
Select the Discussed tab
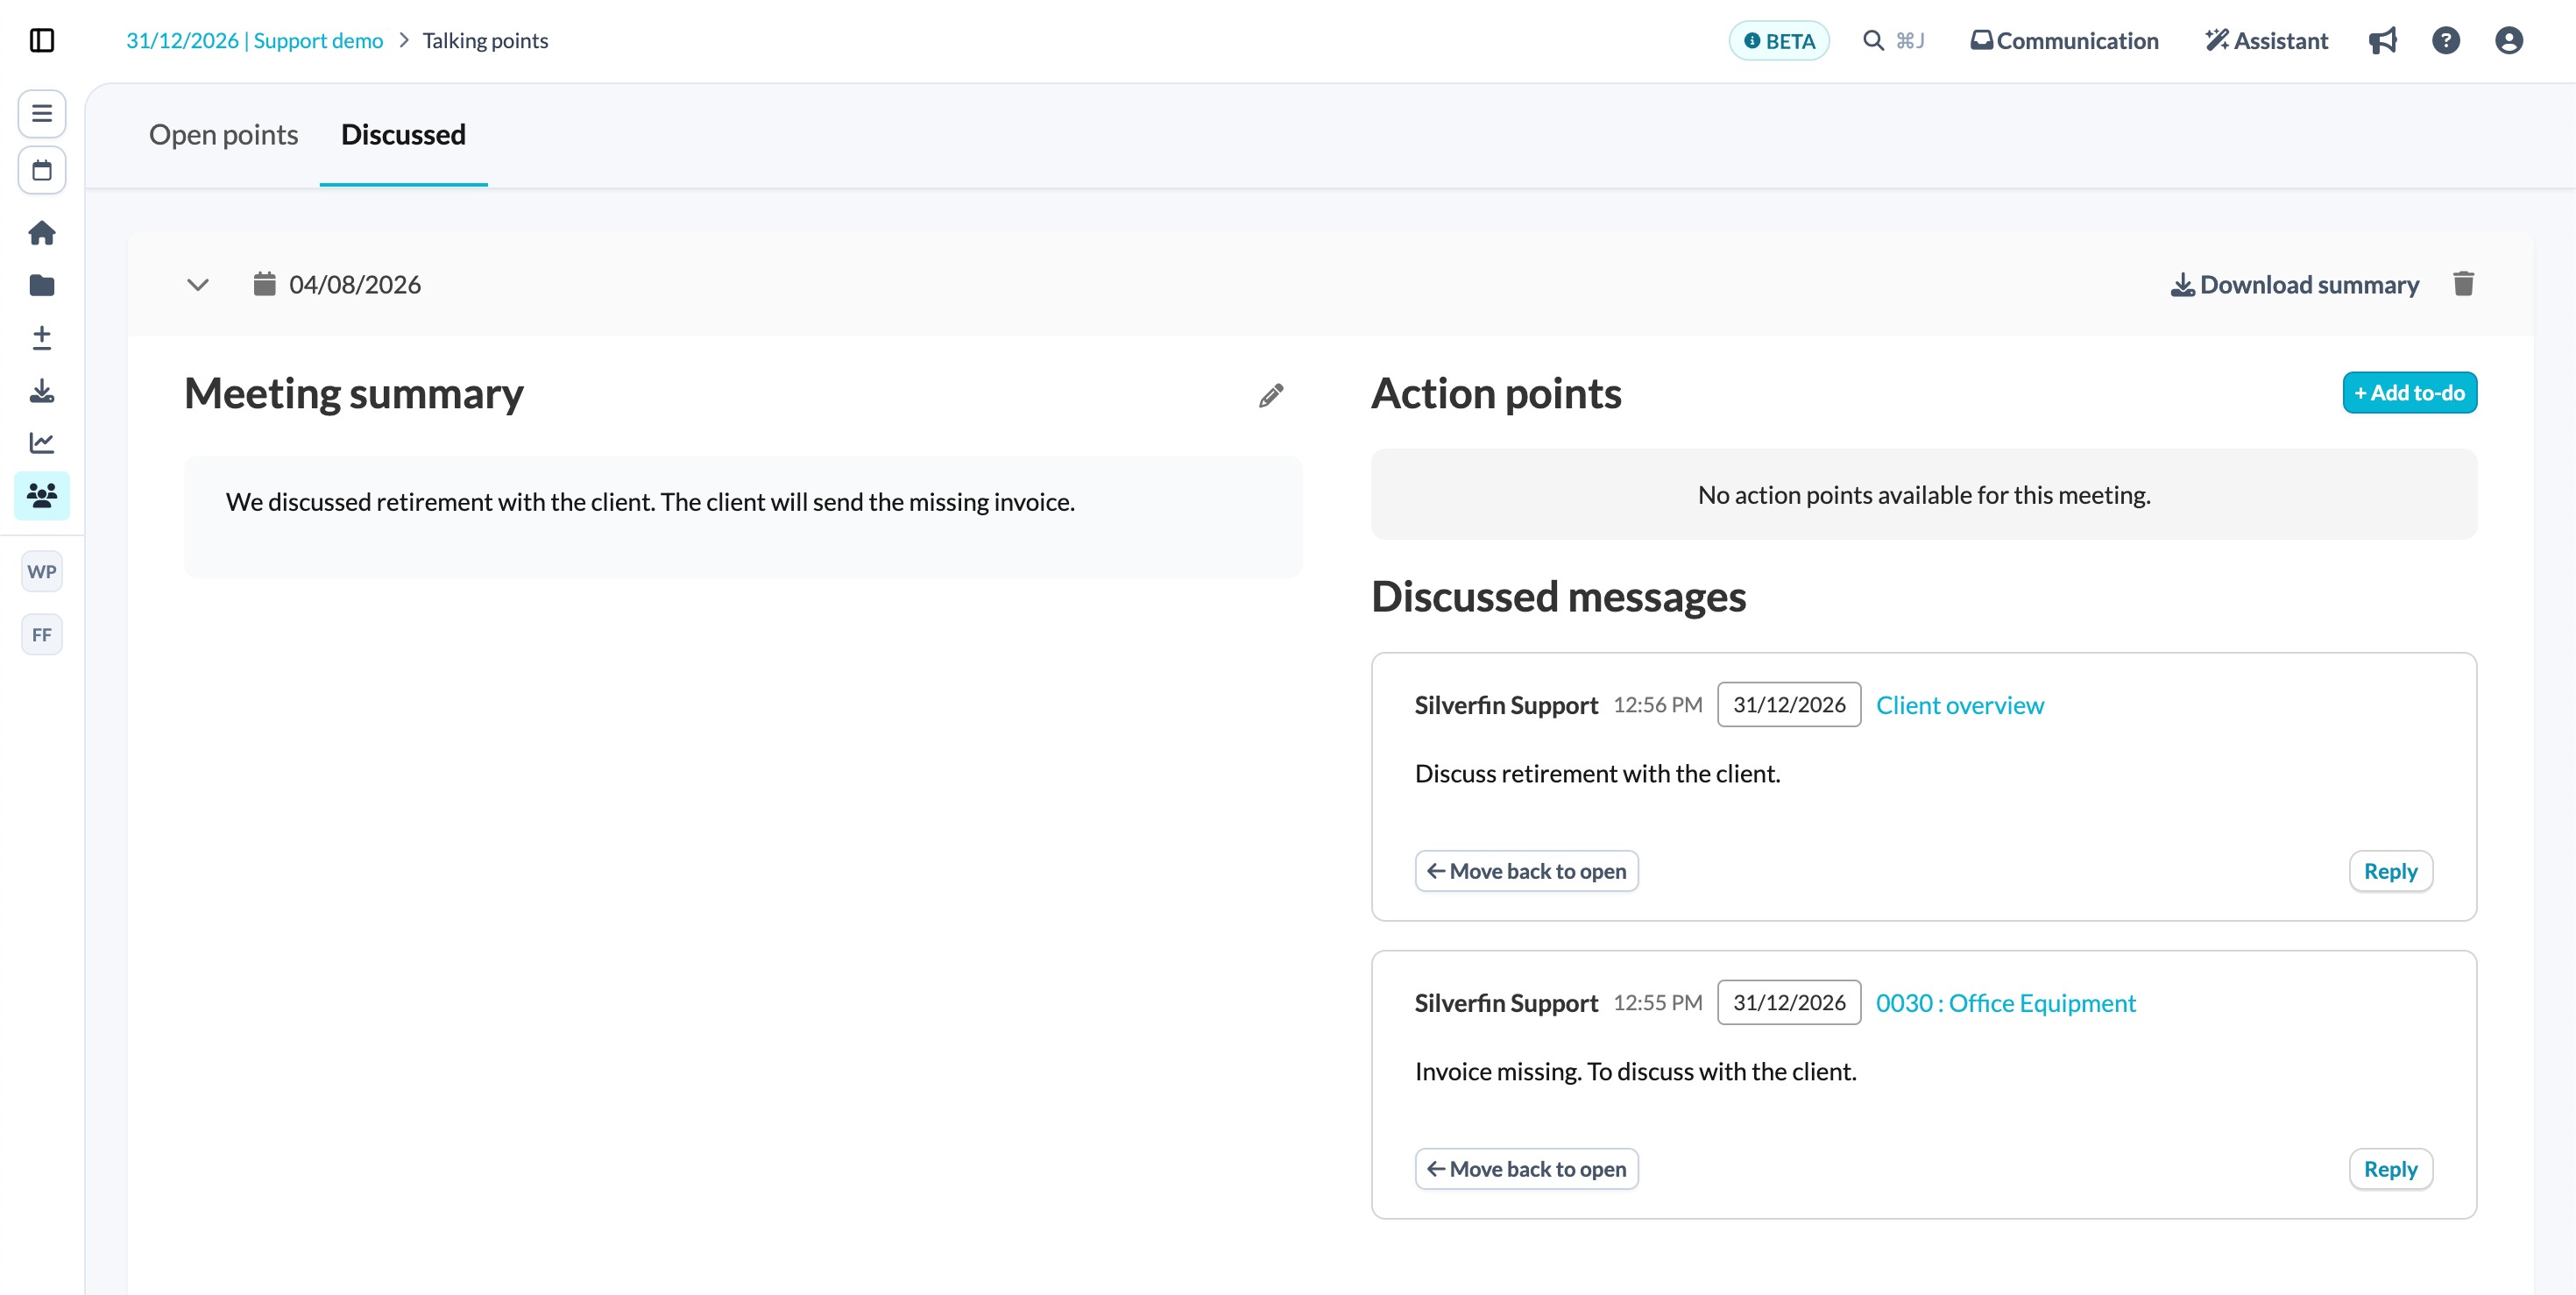tap(403, 135)
